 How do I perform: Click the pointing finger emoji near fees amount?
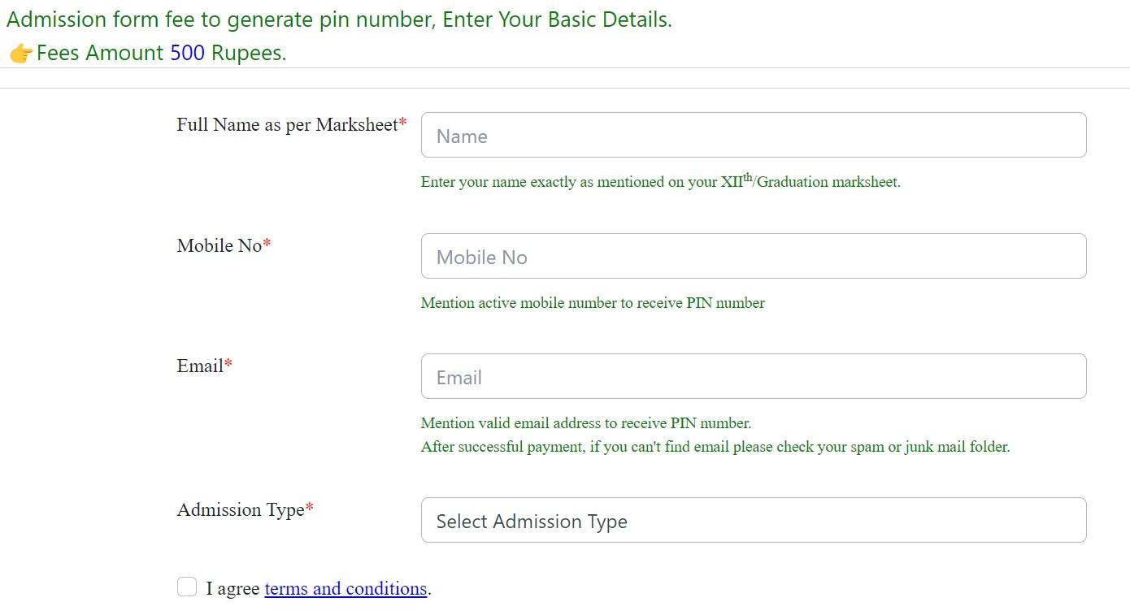[x=20, y=52]
